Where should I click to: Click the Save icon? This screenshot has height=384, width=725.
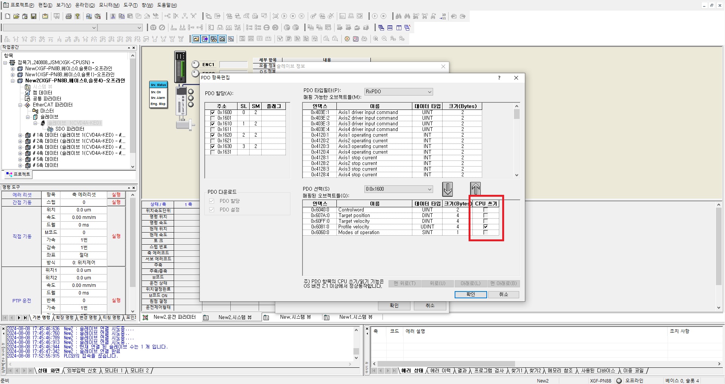(x=34, y=16)
